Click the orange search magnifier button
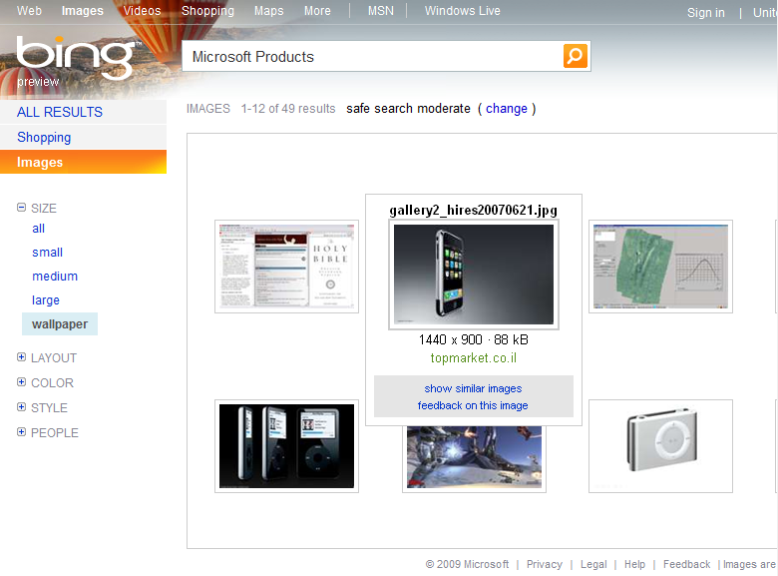Image resolution: width=778 pixels, height=576 pixels. click(576, 56)
